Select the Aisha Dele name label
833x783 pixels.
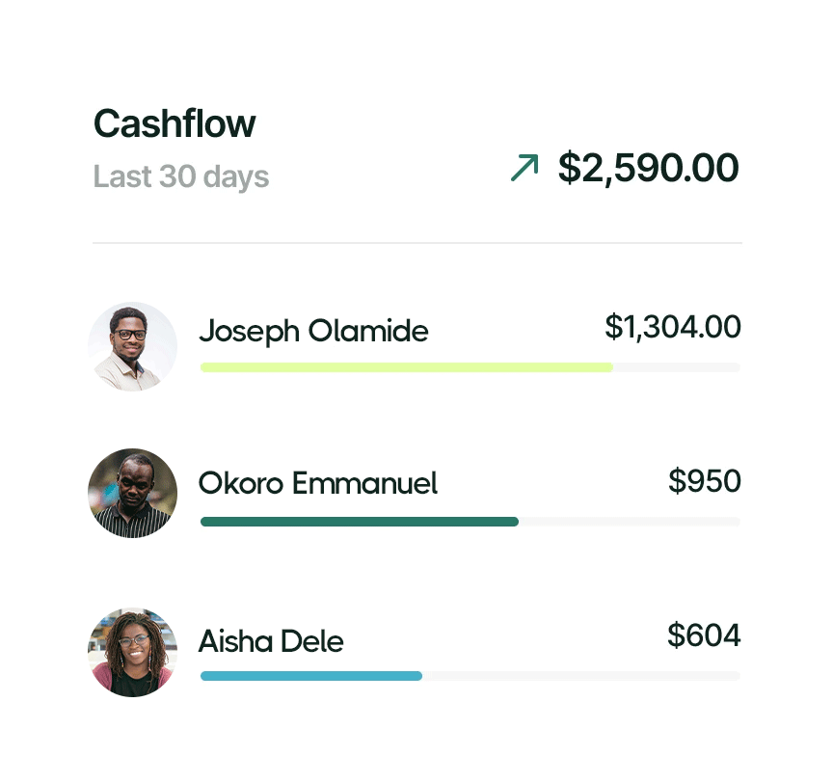(x=271, y=640)
